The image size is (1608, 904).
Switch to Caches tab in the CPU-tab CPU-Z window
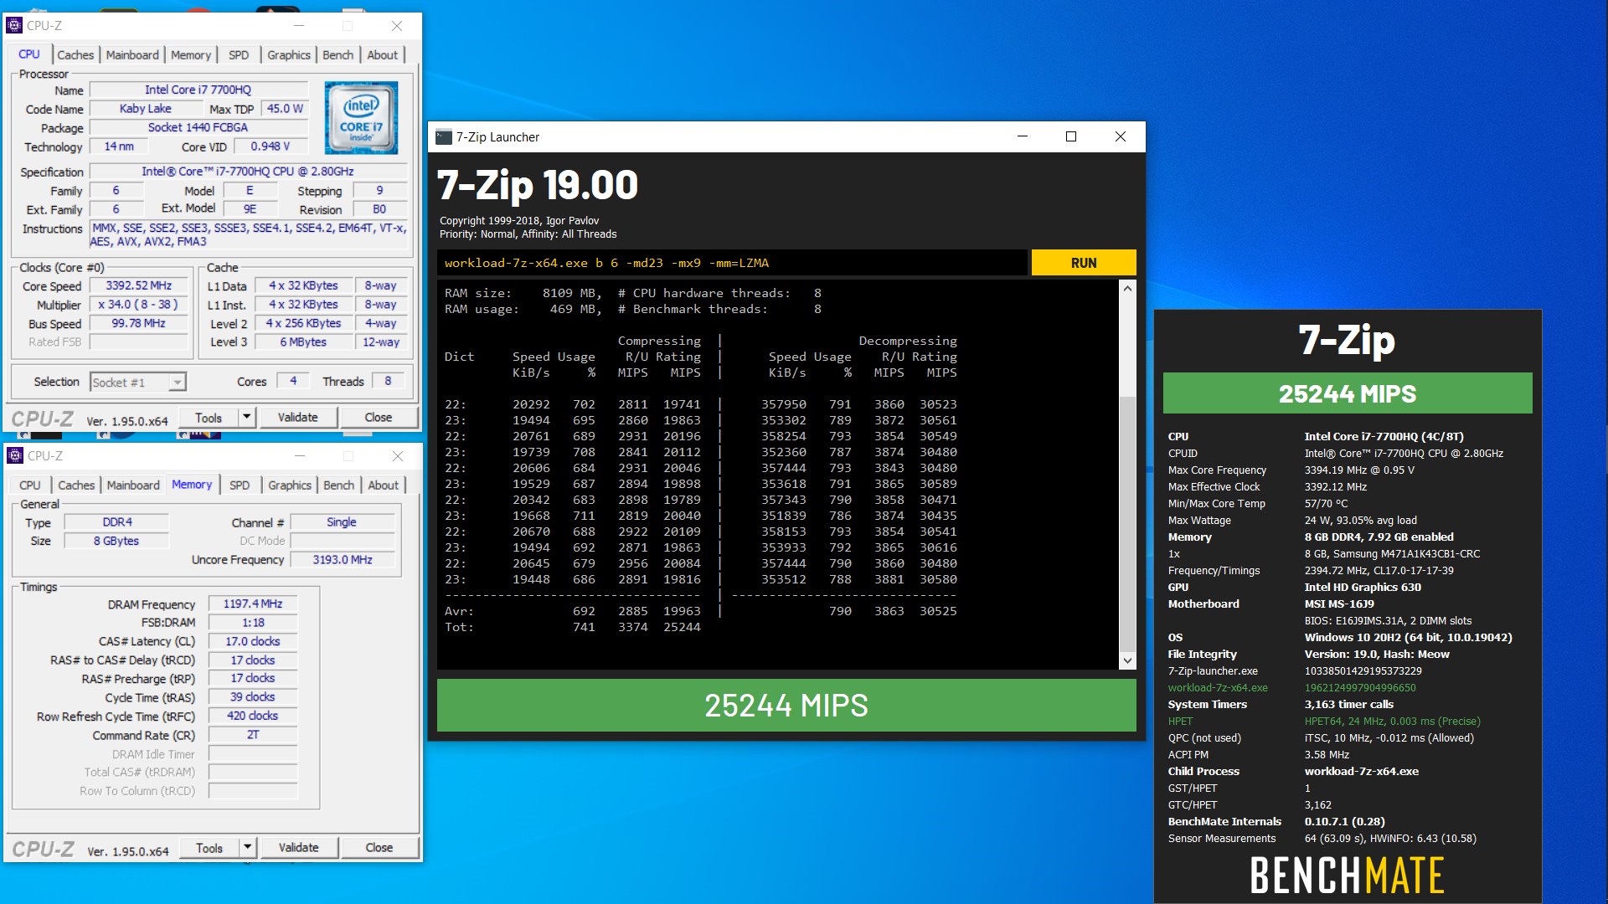[75, 54]
